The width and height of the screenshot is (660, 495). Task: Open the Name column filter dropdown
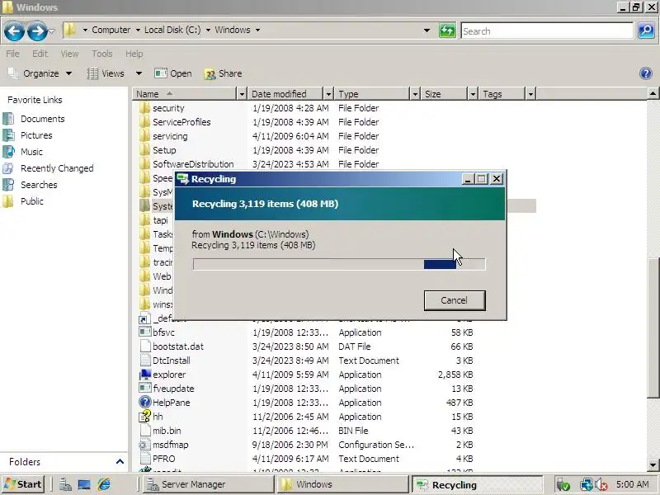click(242, 93)
